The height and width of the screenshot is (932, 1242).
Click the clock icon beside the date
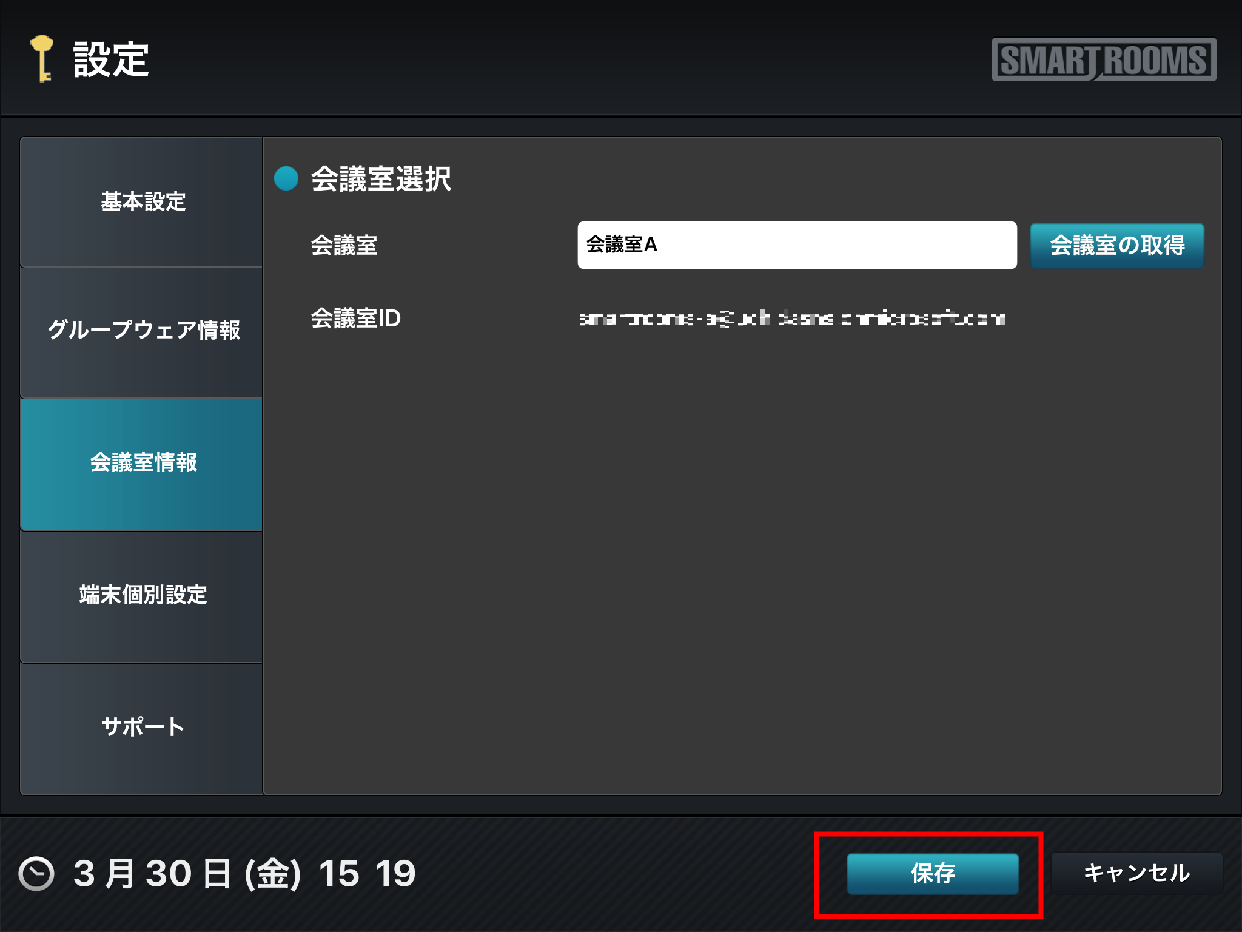36,874
